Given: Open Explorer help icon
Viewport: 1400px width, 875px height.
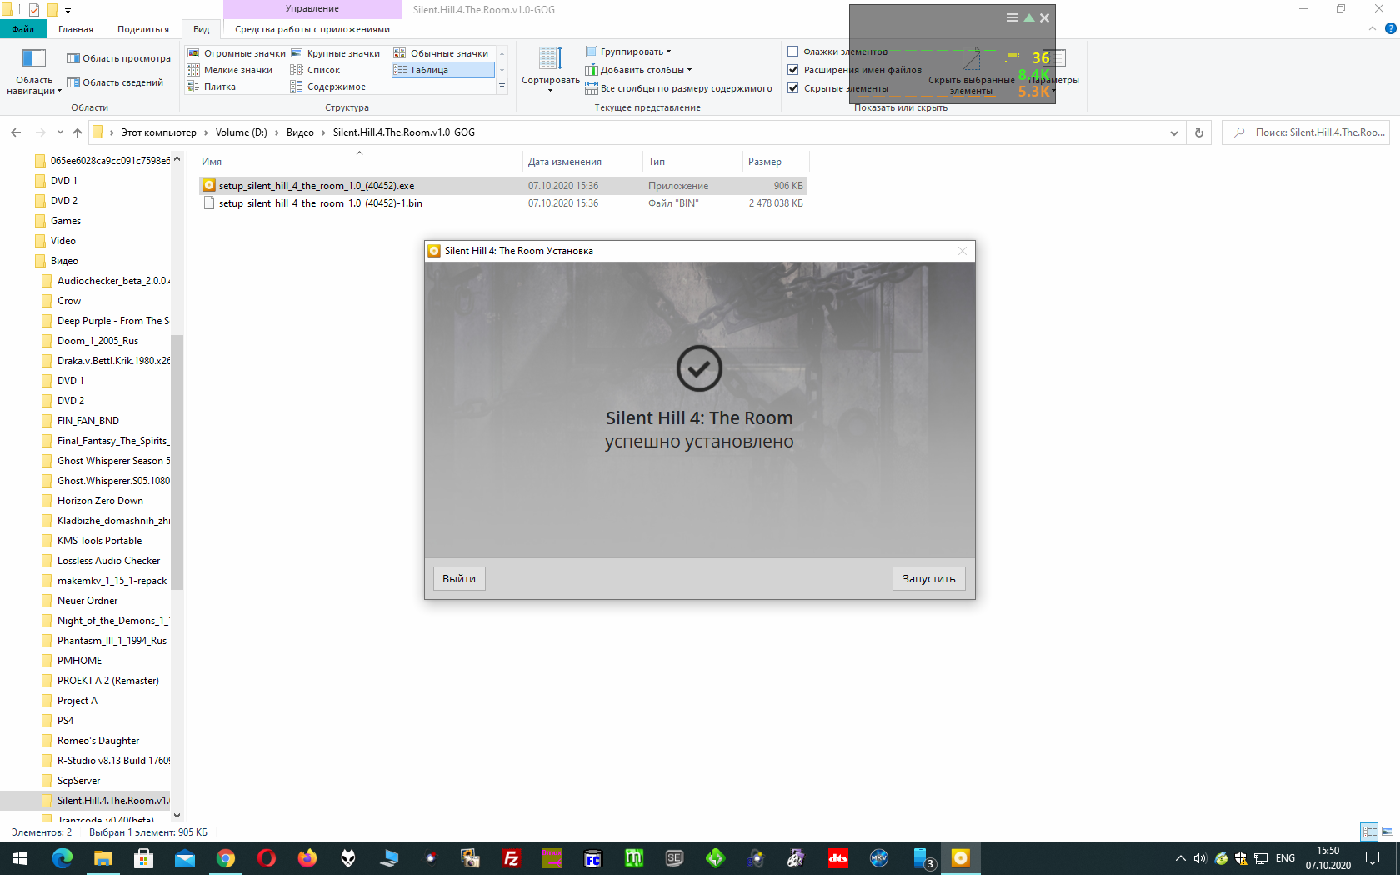Looking at the screenshot, I should [1390, 29].
